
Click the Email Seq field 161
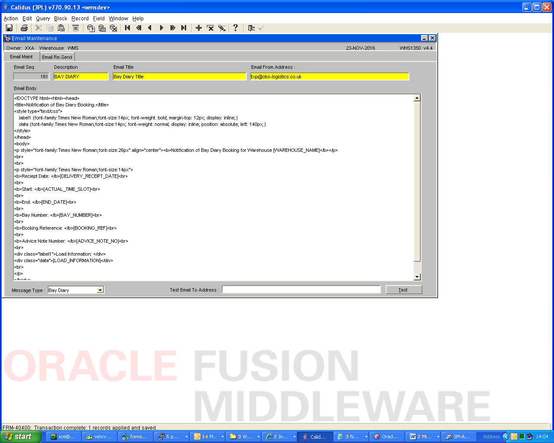tap(31, 77)
